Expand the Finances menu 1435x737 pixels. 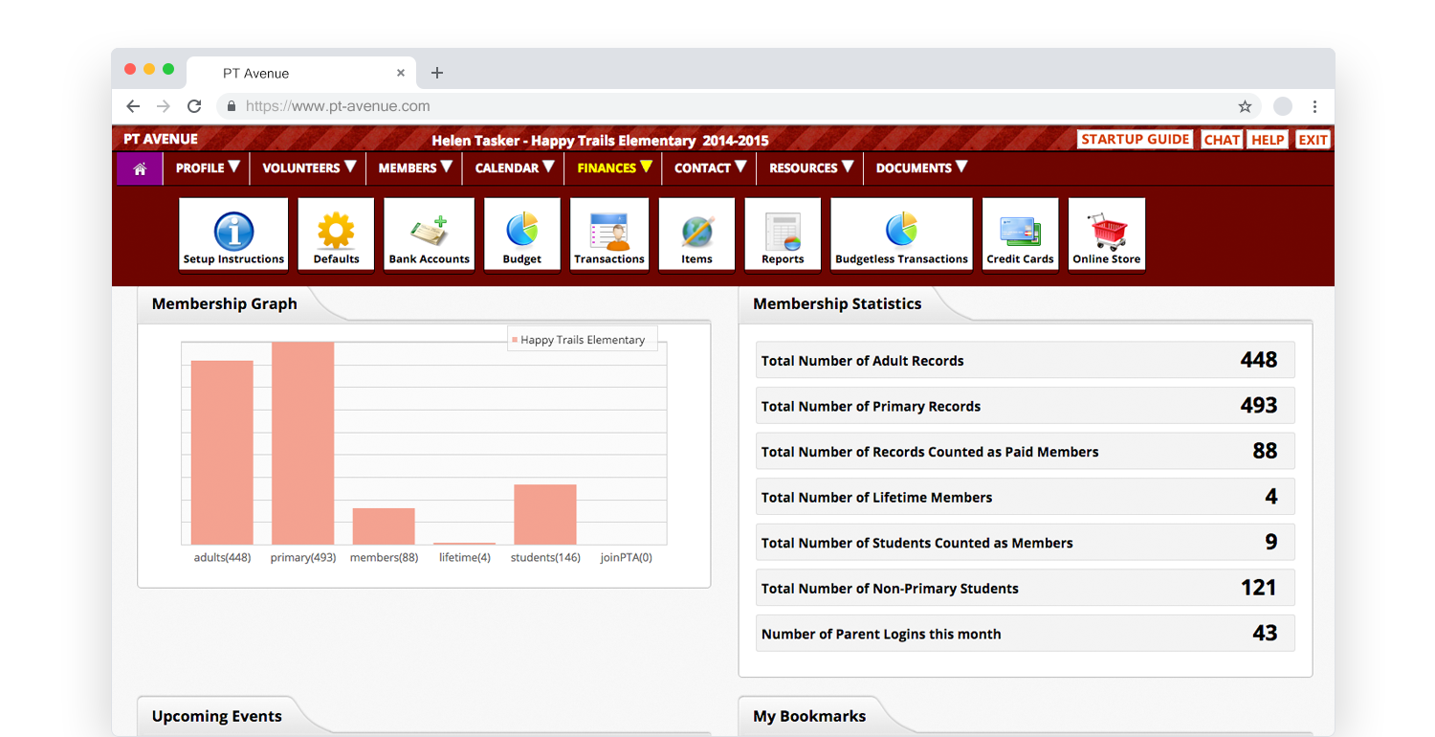click(x=615, y=167)
